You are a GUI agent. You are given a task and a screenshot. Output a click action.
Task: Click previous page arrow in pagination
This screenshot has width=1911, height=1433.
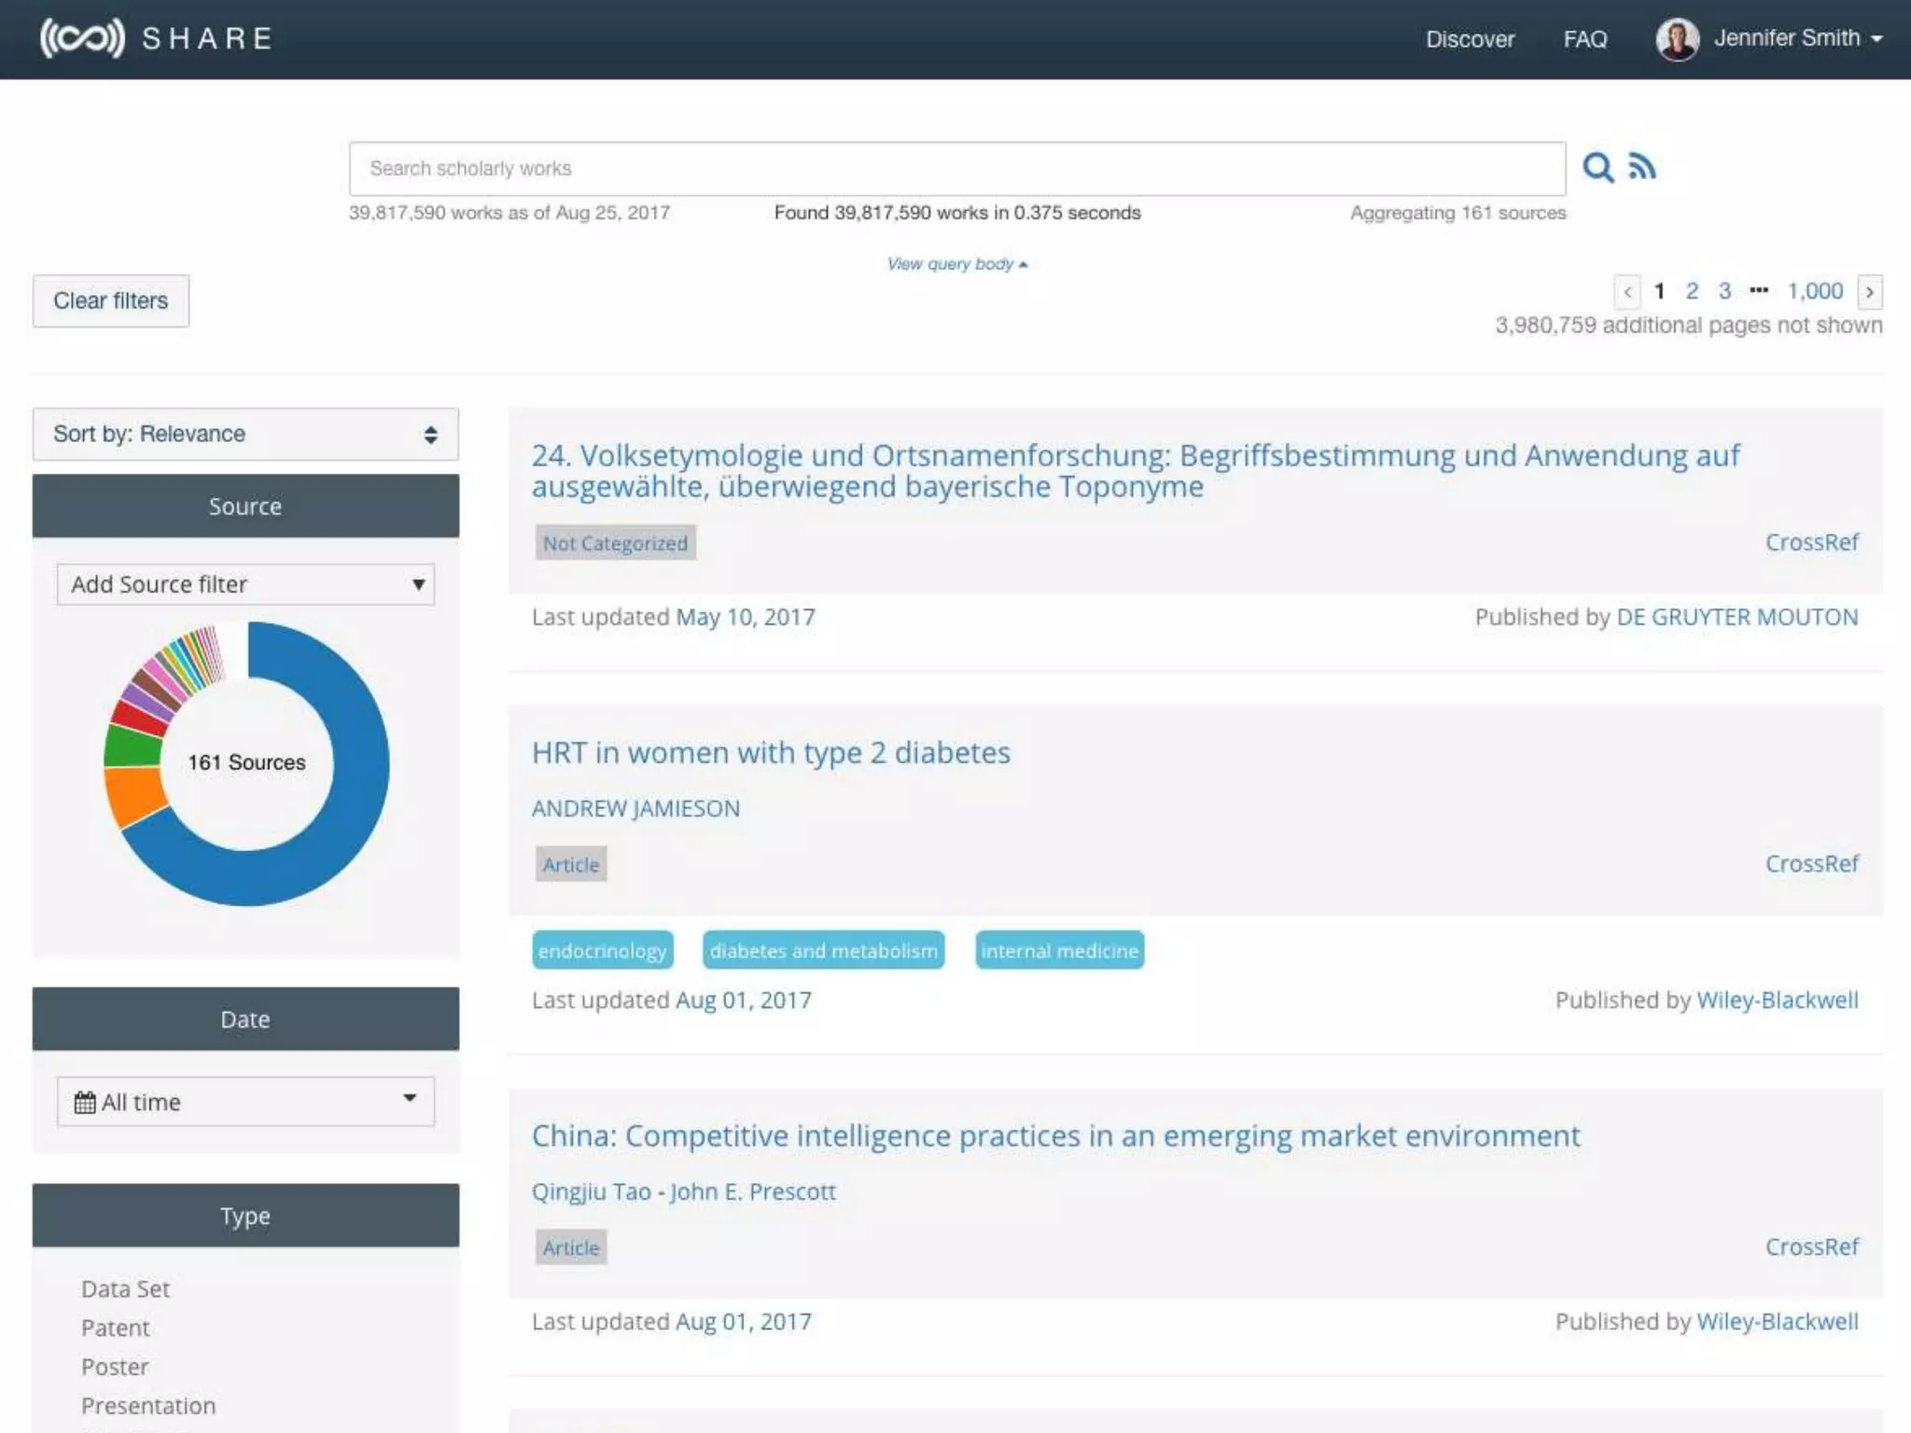pos(1627,292)
